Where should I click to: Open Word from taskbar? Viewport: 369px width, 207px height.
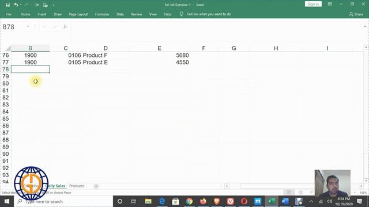[x=285, y=201]
